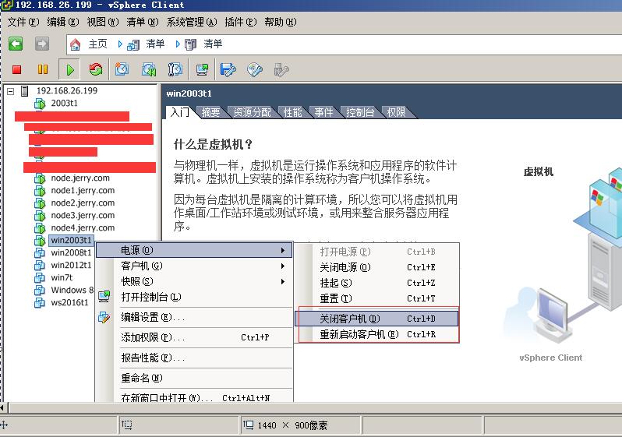The height and width of the screenshot is (437, 622).
Task: Select win2012t1 in inventory tree
Action: click(x=72, y=265)
